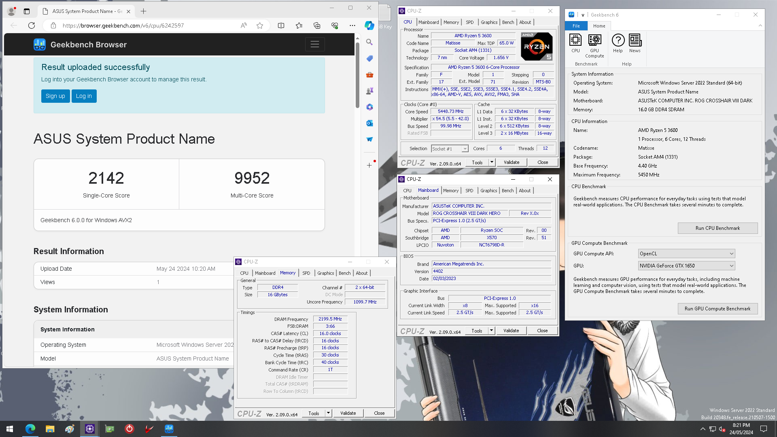
Task: Open the sidebar shopping tag icon
Action: coord(369,58)
